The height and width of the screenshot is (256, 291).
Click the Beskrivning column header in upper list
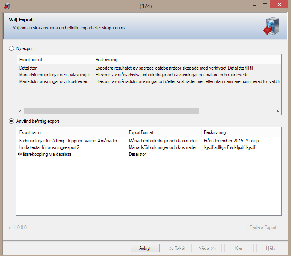coord(187,60)
